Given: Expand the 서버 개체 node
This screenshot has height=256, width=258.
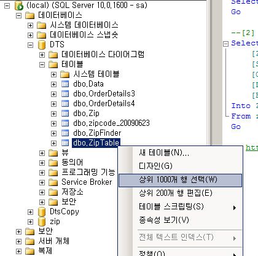Looking at the screenshot, I should point(18,241).
